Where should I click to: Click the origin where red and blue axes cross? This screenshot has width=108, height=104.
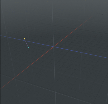click(x=54, y=47)
